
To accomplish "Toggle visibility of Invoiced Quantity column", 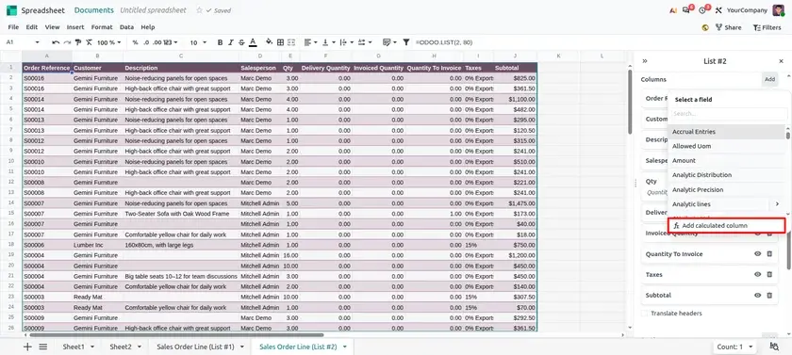I will [x=758, y=234].
